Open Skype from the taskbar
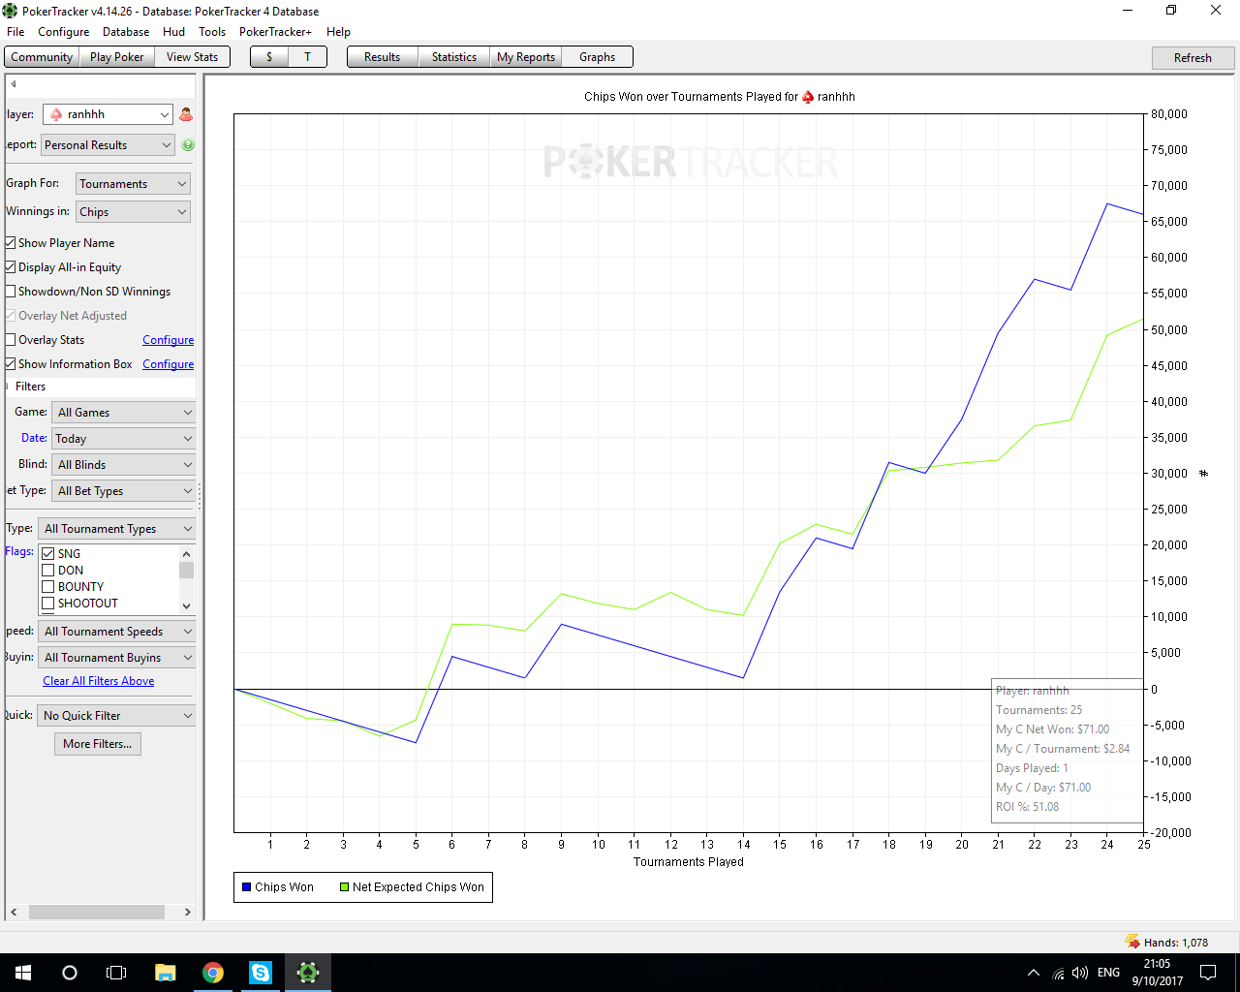 (261, 973)
